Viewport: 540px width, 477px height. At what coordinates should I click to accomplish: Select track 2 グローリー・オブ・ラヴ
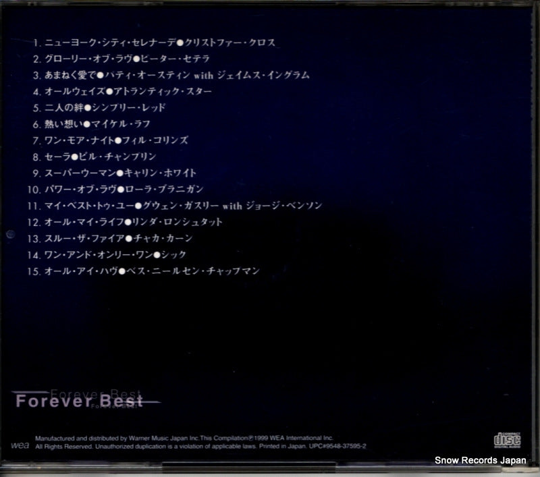point(88,59)
